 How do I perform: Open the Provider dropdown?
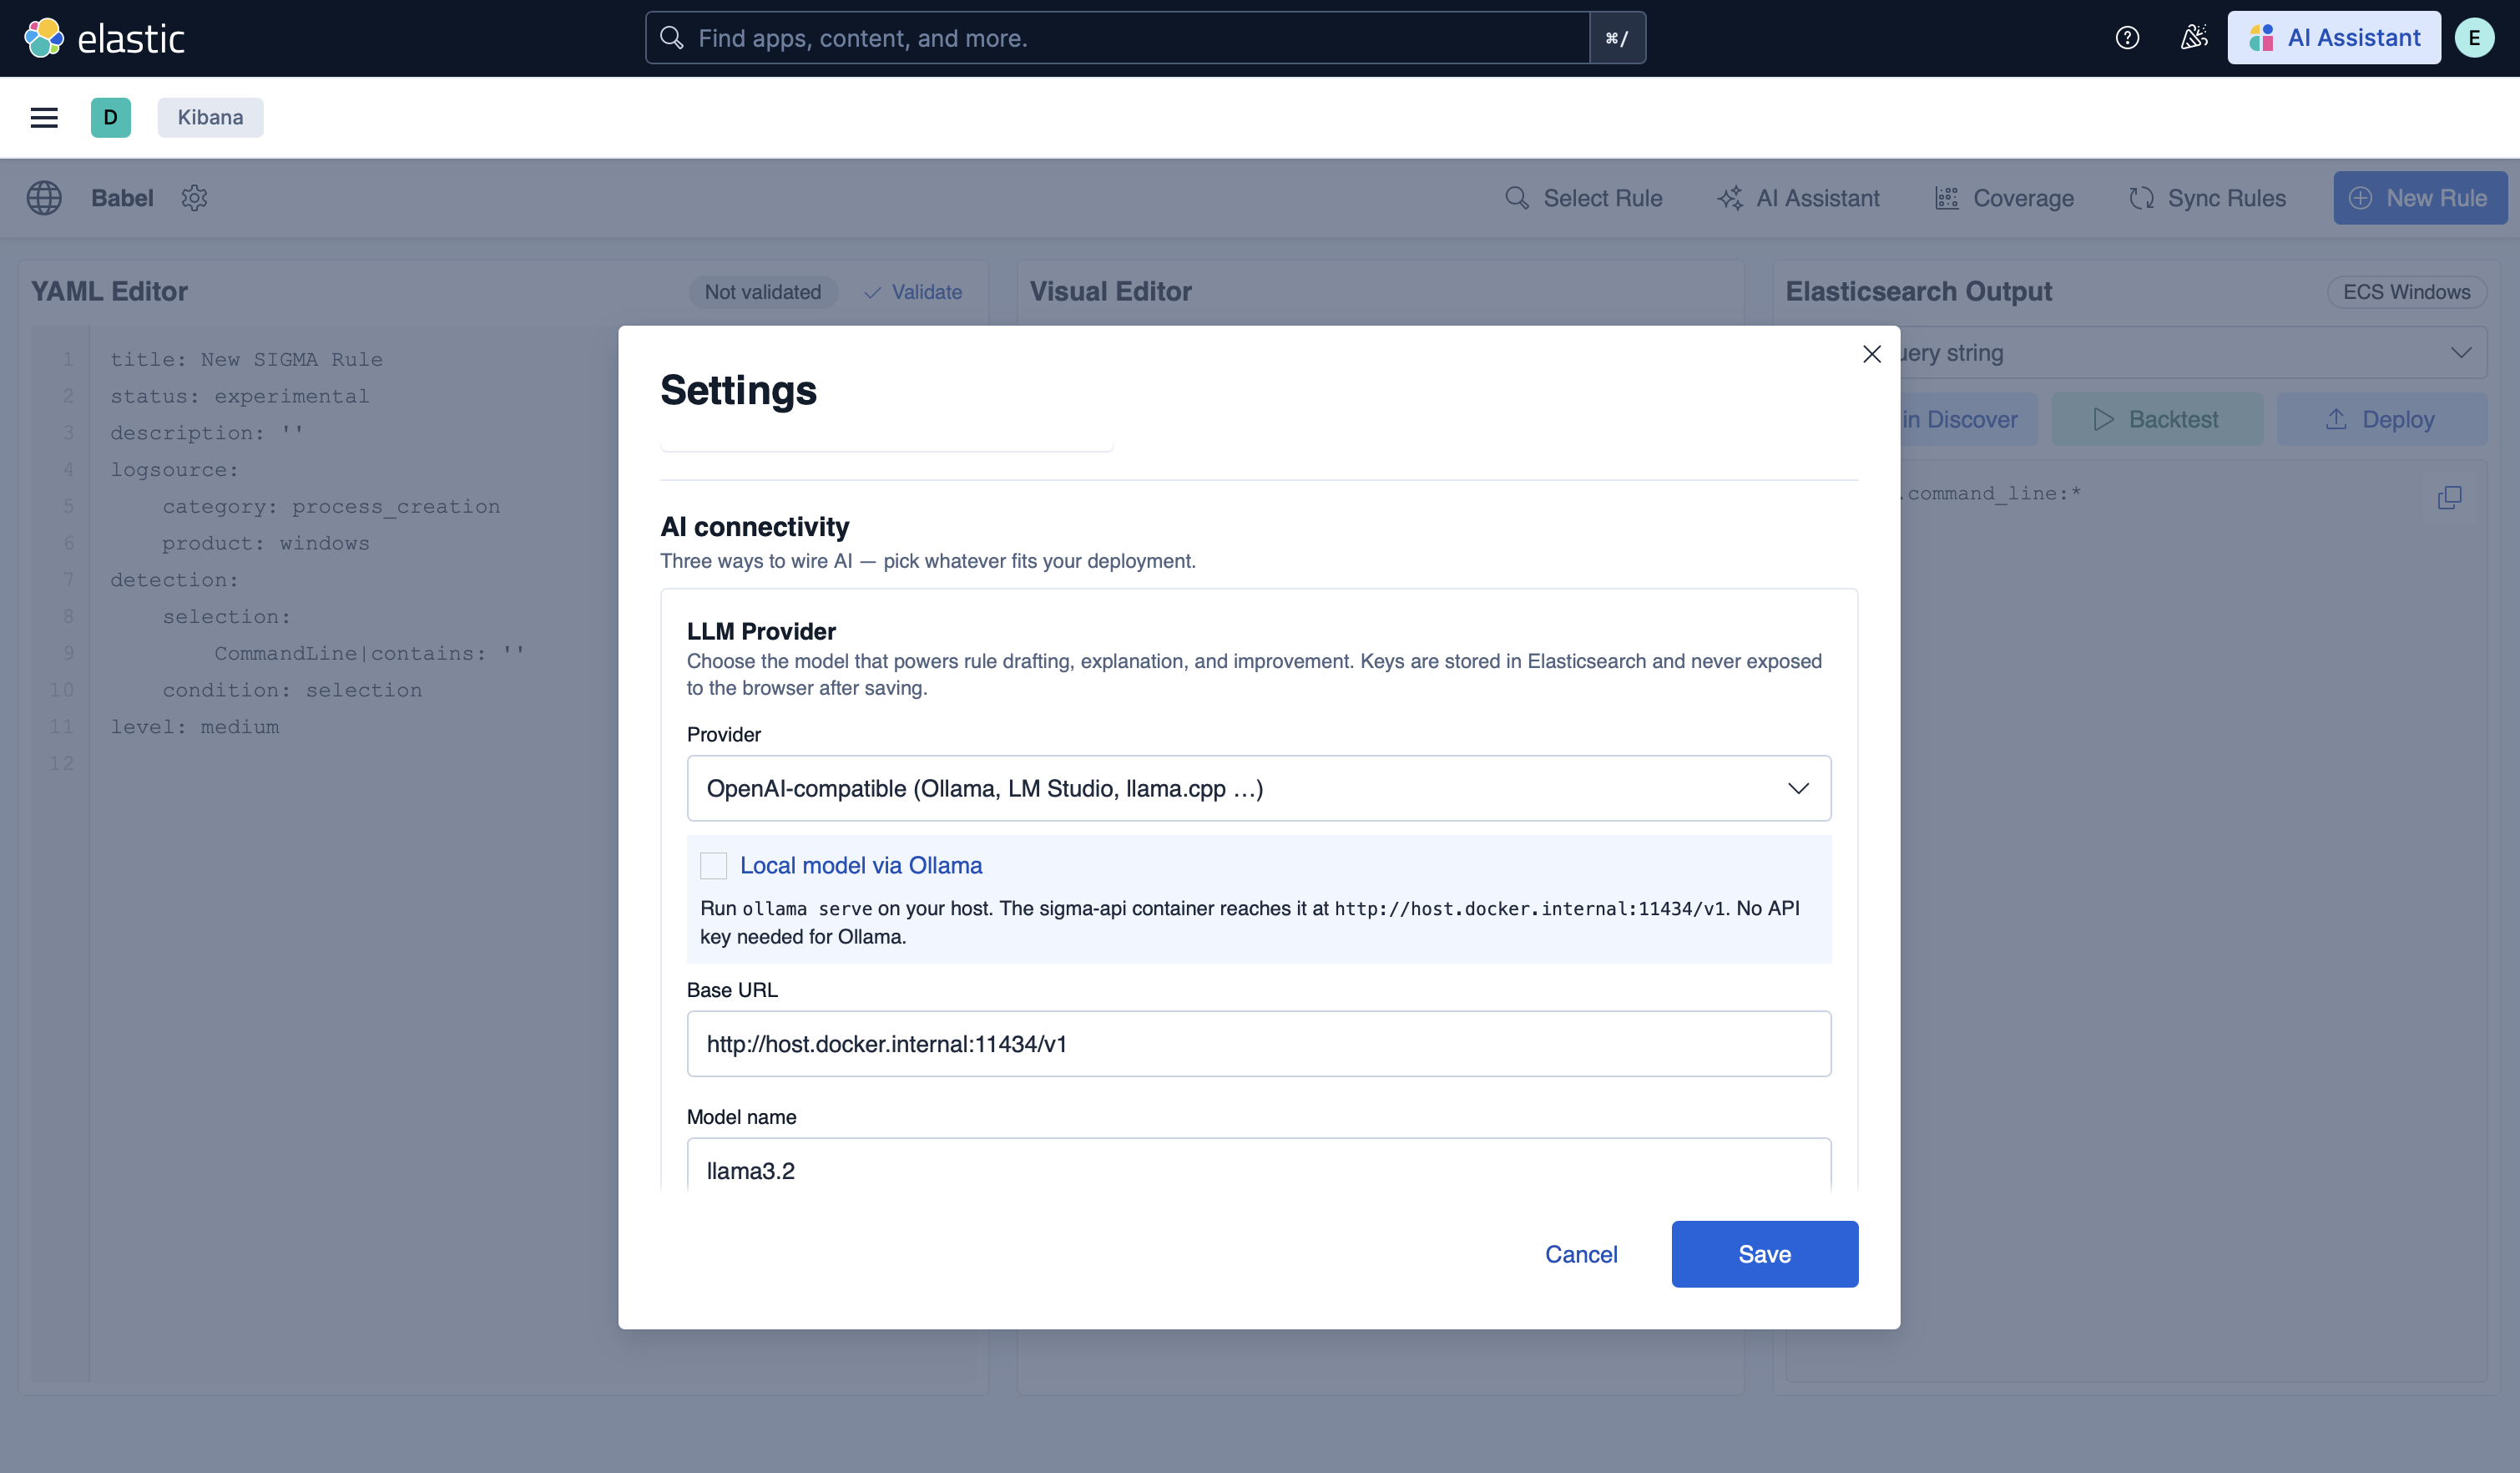tap(1259, 788)
